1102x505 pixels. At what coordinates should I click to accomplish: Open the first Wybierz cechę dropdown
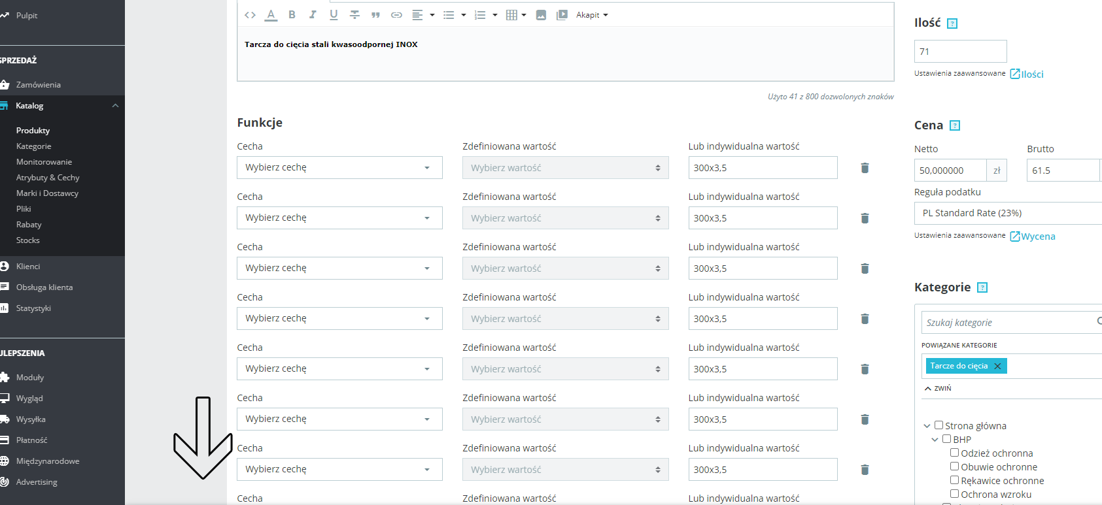(x=339, y=168)
